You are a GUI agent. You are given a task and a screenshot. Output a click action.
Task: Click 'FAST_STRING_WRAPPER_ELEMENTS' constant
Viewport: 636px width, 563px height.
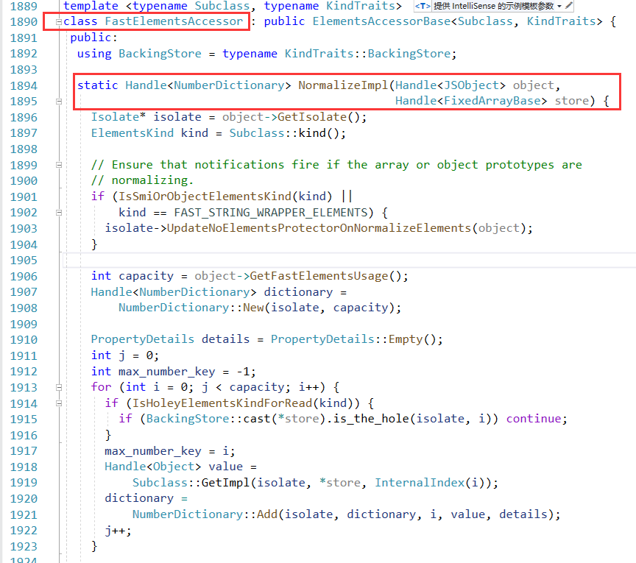(271, 213)
